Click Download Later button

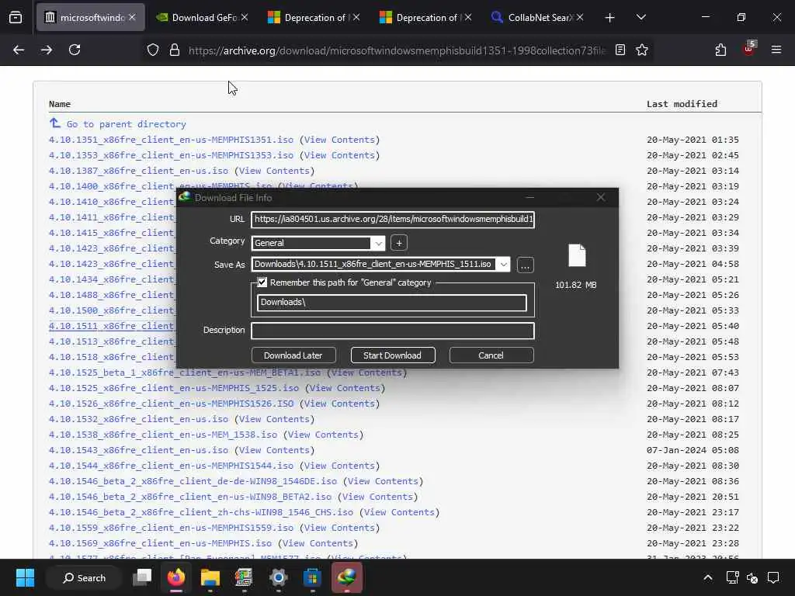[293, 355]
